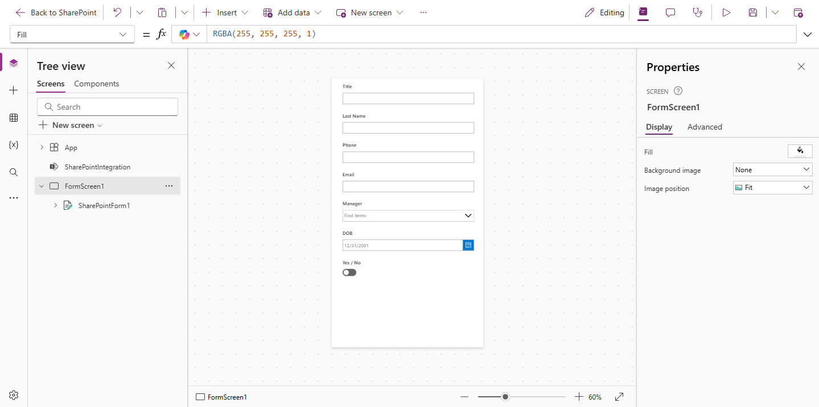Image resolution: width=819 pixels, height=407 pixels.
Task: Click the Publish to SharePoint icon
Action: (x=798, y=13)
